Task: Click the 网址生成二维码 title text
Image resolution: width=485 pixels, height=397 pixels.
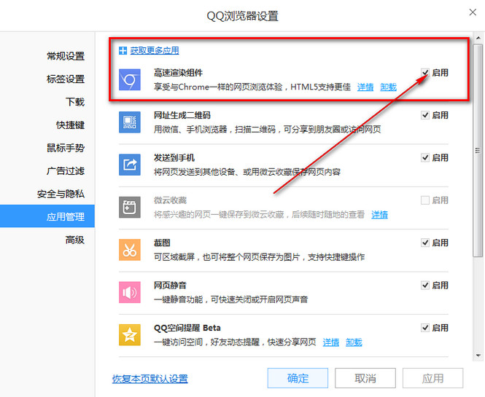Action: tap(182, 116)
